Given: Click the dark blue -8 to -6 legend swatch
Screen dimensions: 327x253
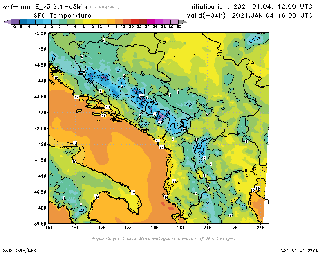Looking at the screenshot, I should click(x=23, y=22).
